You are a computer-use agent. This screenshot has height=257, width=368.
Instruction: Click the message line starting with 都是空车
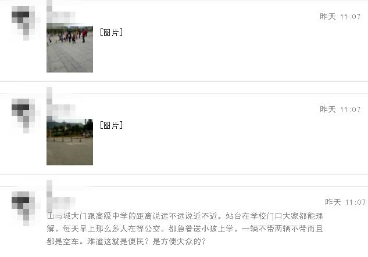pyautogui.click(x=126, y=241)
